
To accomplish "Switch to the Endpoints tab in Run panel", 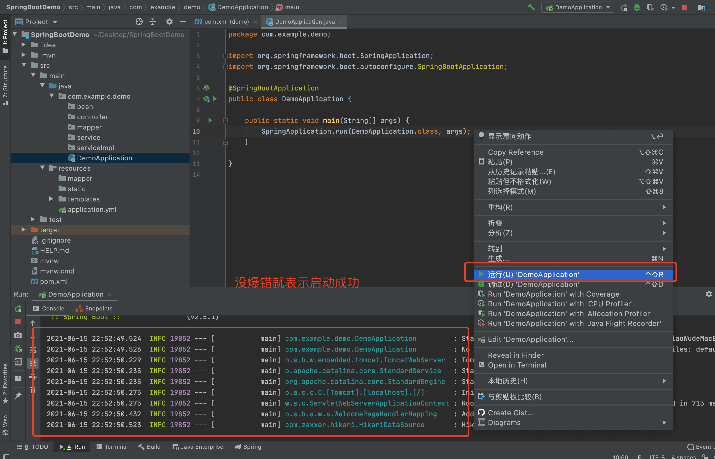I will 94,308.
